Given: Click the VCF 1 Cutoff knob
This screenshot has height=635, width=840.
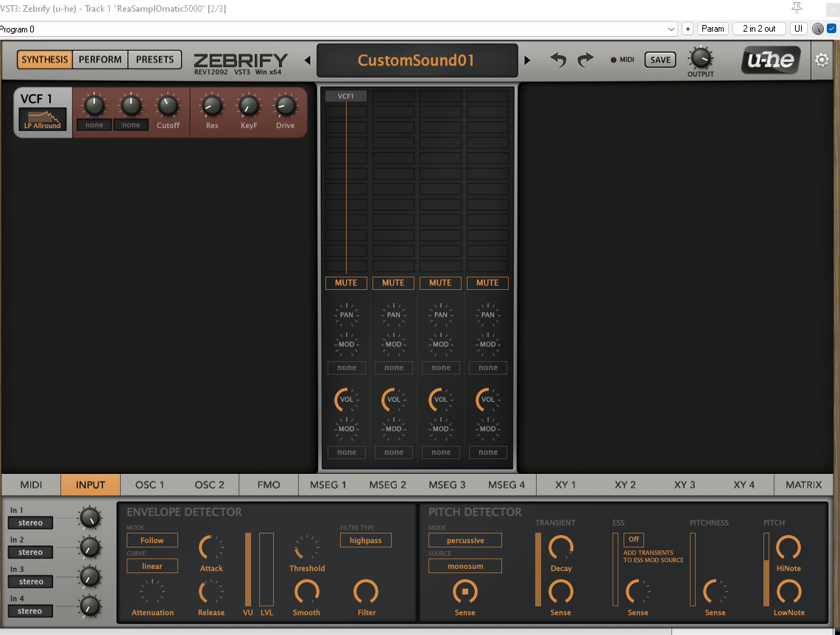Looking at the screenshot, I should point(168,106).
